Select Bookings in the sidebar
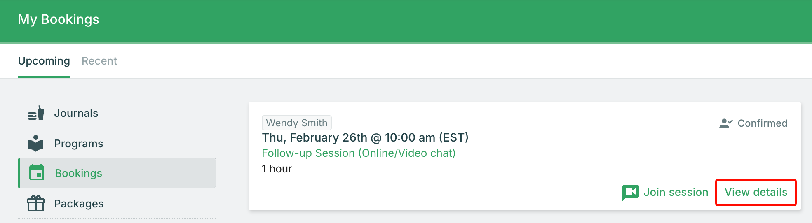The width and height of the screenshot is (812, 223). (x=79, y=173)
